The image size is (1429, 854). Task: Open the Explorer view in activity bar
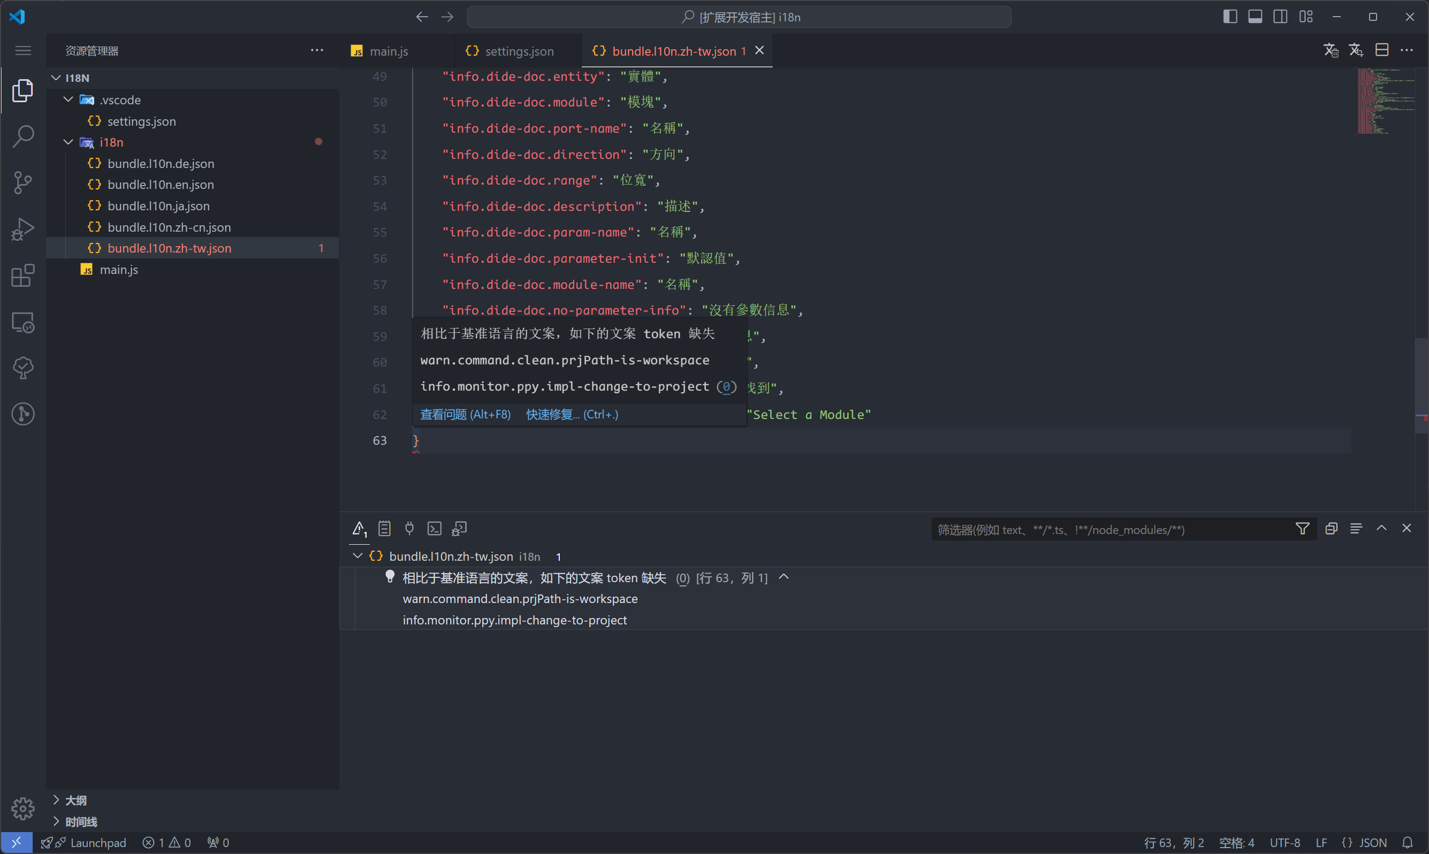(22, 90)
